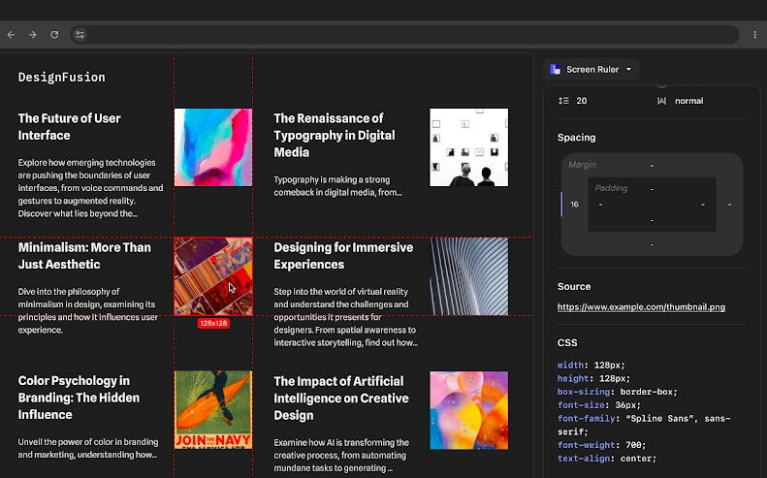This screenshot has width=767, height=478.
Task: Click the letter-spacing icon beside normal
Action: coord(661,101)
